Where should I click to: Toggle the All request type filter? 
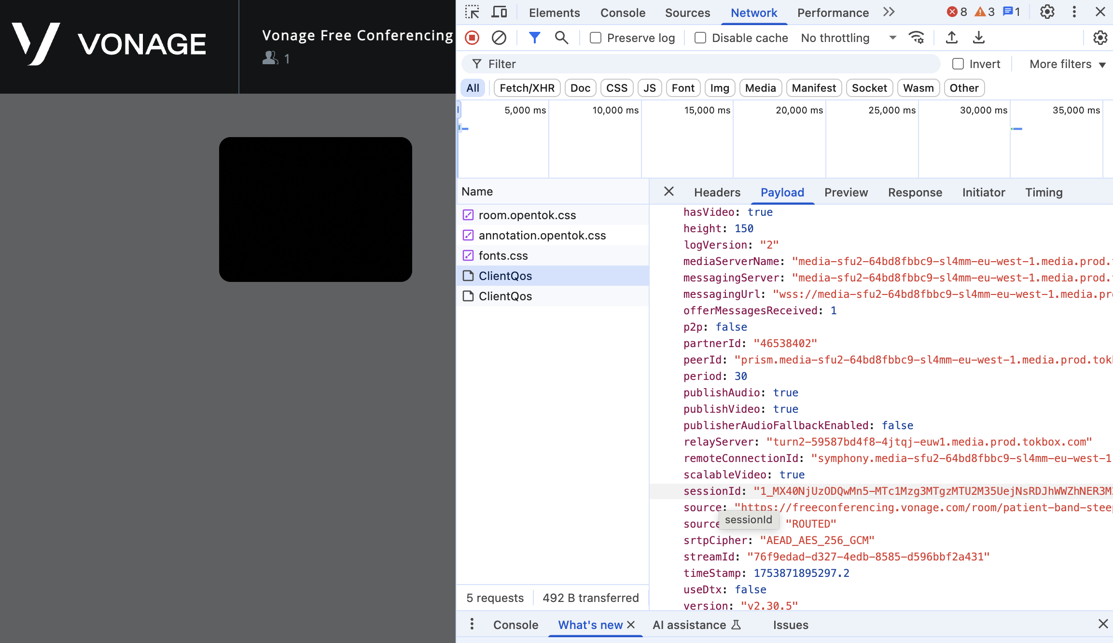pyautogui.click(x=473, y=88)
